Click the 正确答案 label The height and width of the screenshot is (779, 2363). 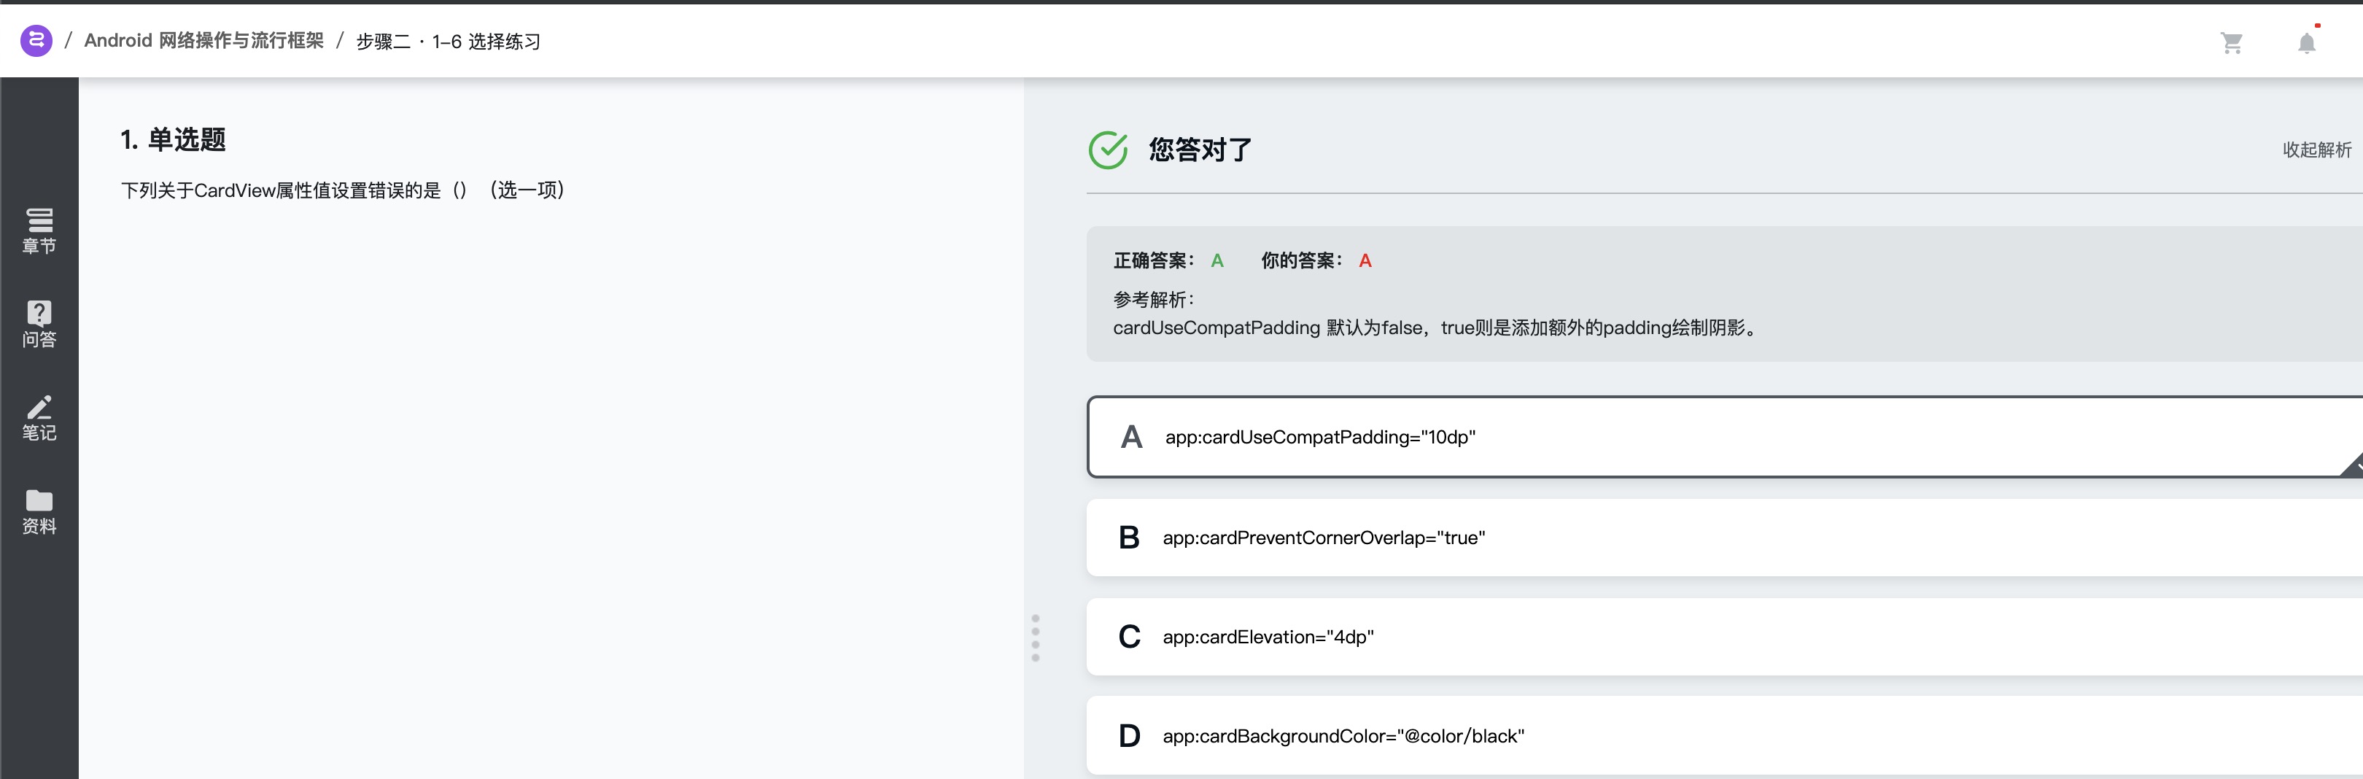point(1154,260)
